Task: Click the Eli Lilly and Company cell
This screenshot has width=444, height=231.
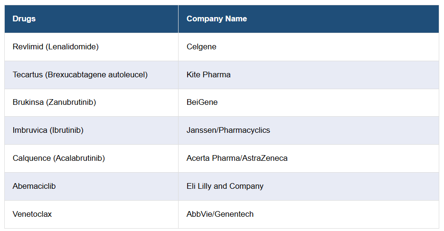Action: tap(225, 186)
